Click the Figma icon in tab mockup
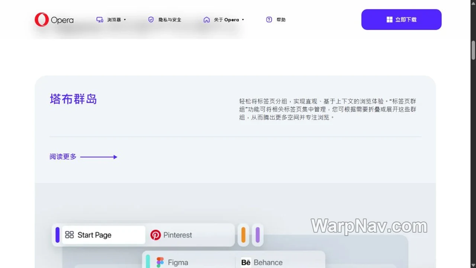 (160, 262)
